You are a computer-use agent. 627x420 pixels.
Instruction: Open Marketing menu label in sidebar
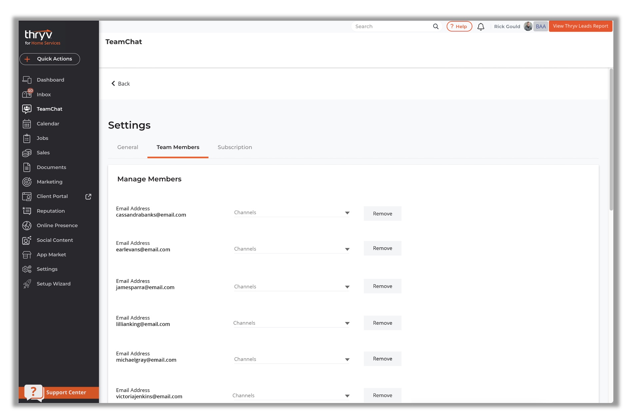coord(50,182)
